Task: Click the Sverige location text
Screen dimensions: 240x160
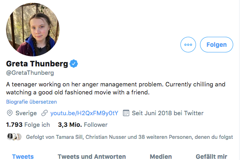Action: point(26,113)
